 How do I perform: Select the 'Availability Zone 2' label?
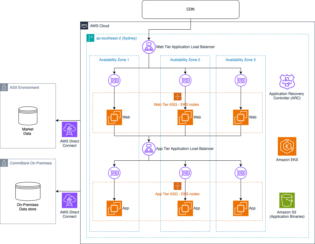(185, 60)
